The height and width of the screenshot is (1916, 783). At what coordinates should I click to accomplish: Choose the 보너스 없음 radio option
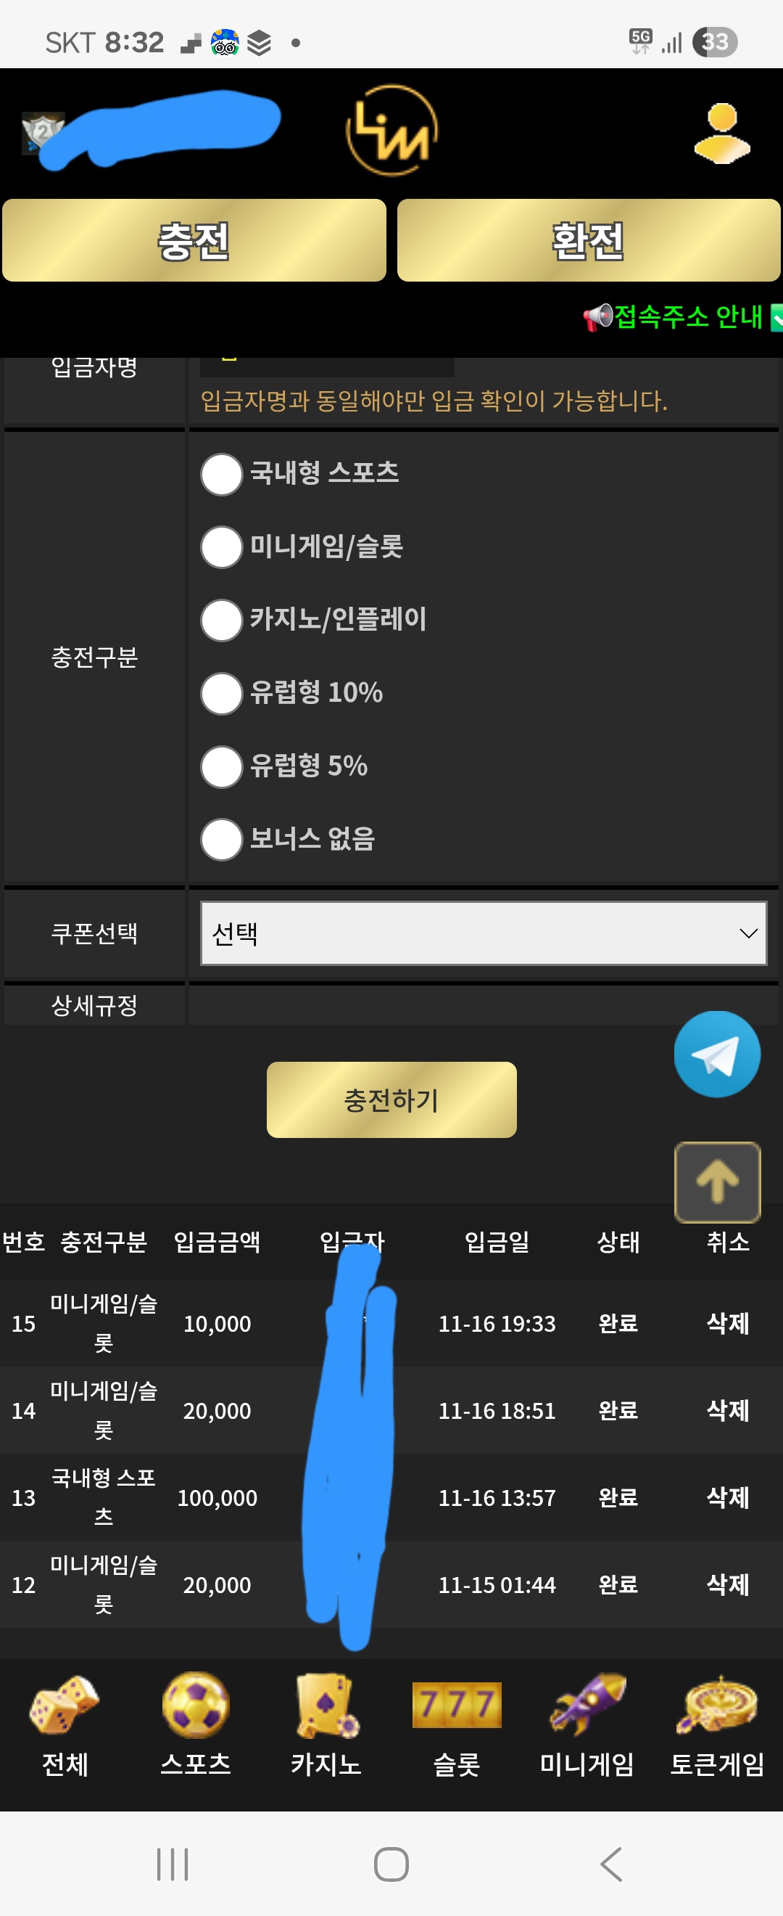pos(221,839)
